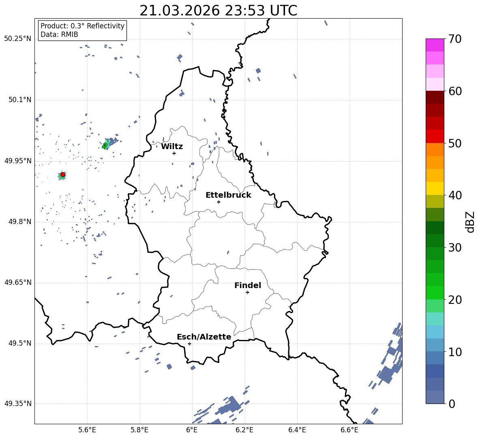
Task: Click the title 21.03.2026 23:53 UTC
Action: [x=218, y=11]
